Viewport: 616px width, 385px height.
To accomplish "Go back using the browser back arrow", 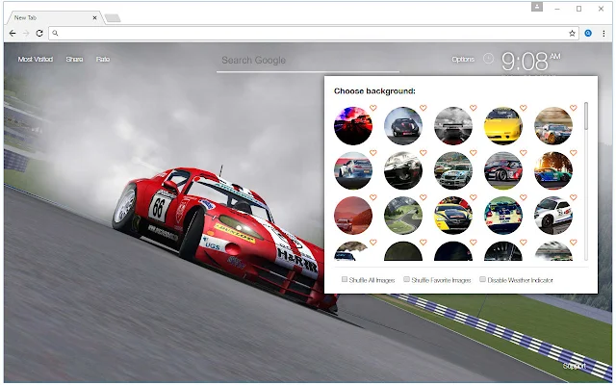I will point(13,34).
